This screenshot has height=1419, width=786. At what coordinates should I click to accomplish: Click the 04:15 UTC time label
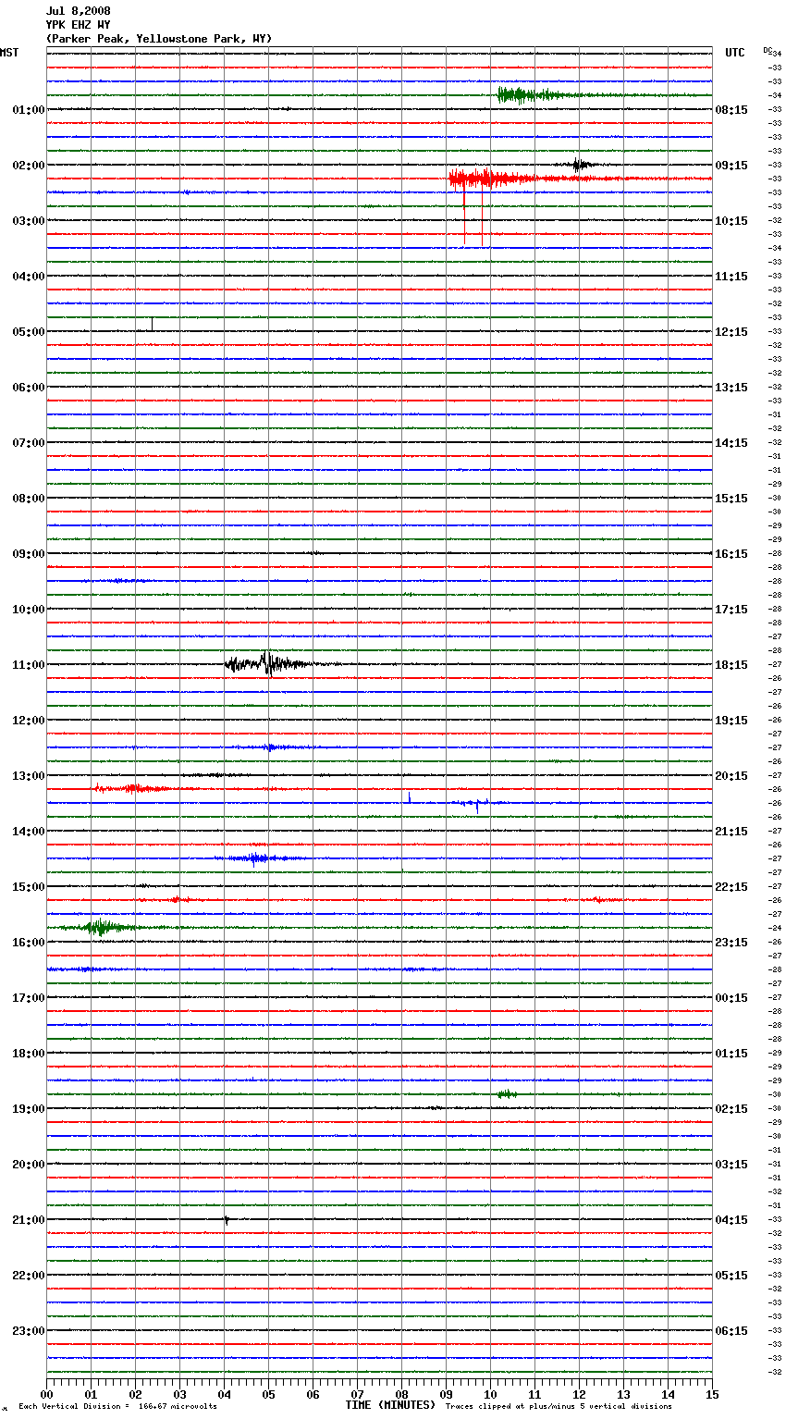coord(731,1220)
